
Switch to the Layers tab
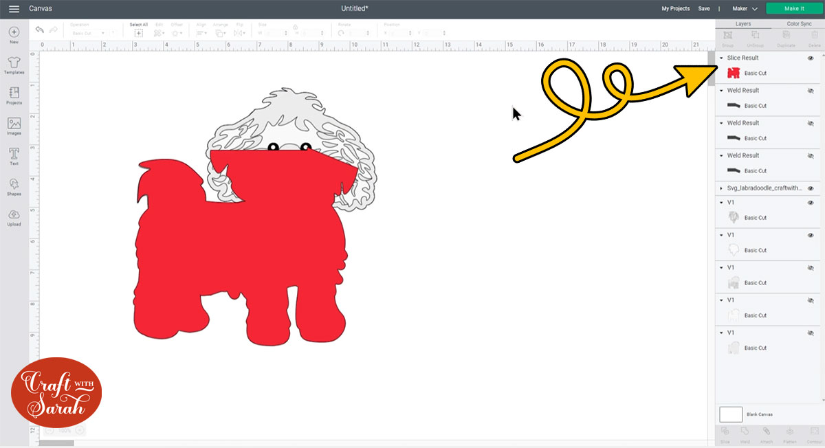tap(743, 23)
